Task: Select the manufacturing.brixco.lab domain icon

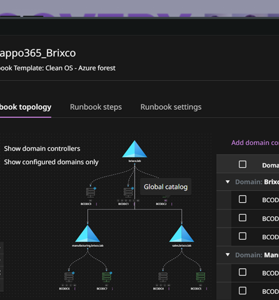Action: 88,234
